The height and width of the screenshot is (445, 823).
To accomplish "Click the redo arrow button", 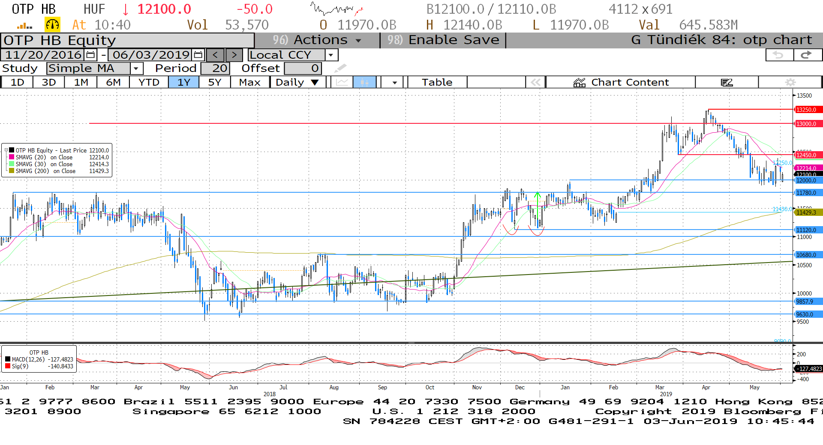I will tap(807, 55).
